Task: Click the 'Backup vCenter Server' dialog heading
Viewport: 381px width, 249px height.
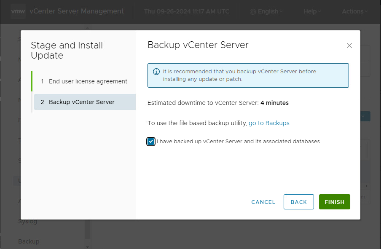Action: tap(198, 45)
